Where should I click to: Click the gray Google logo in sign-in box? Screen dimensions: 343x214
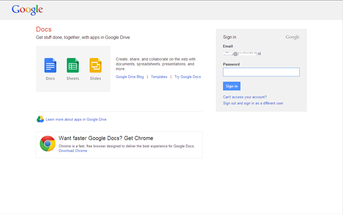(292, 37)
